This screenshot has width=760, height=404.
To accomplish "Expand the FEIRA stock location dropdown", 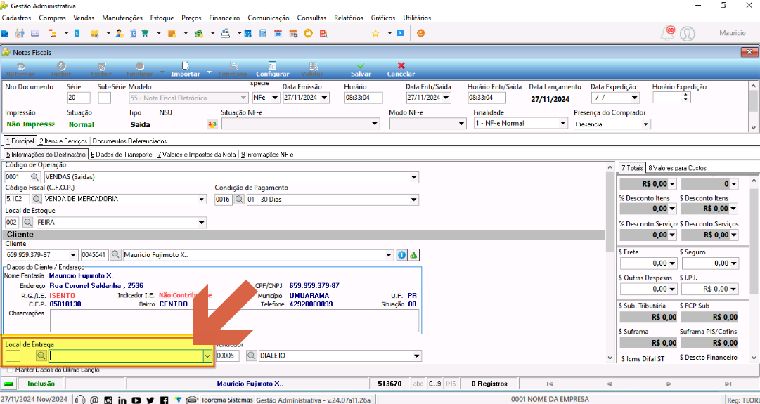I will point(202,223).
